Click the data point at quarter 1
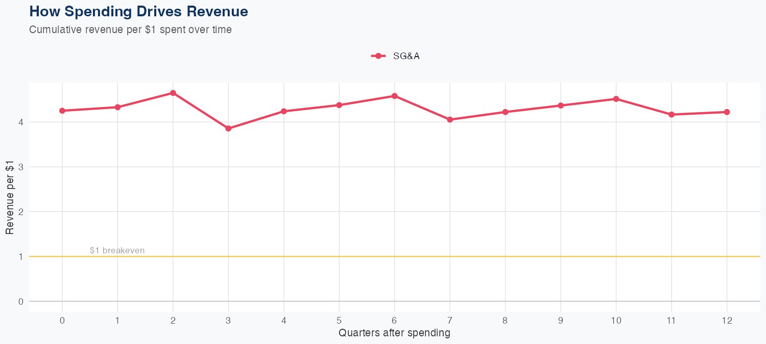Viewport: 766px width, 344px height. tap(117, 107)
